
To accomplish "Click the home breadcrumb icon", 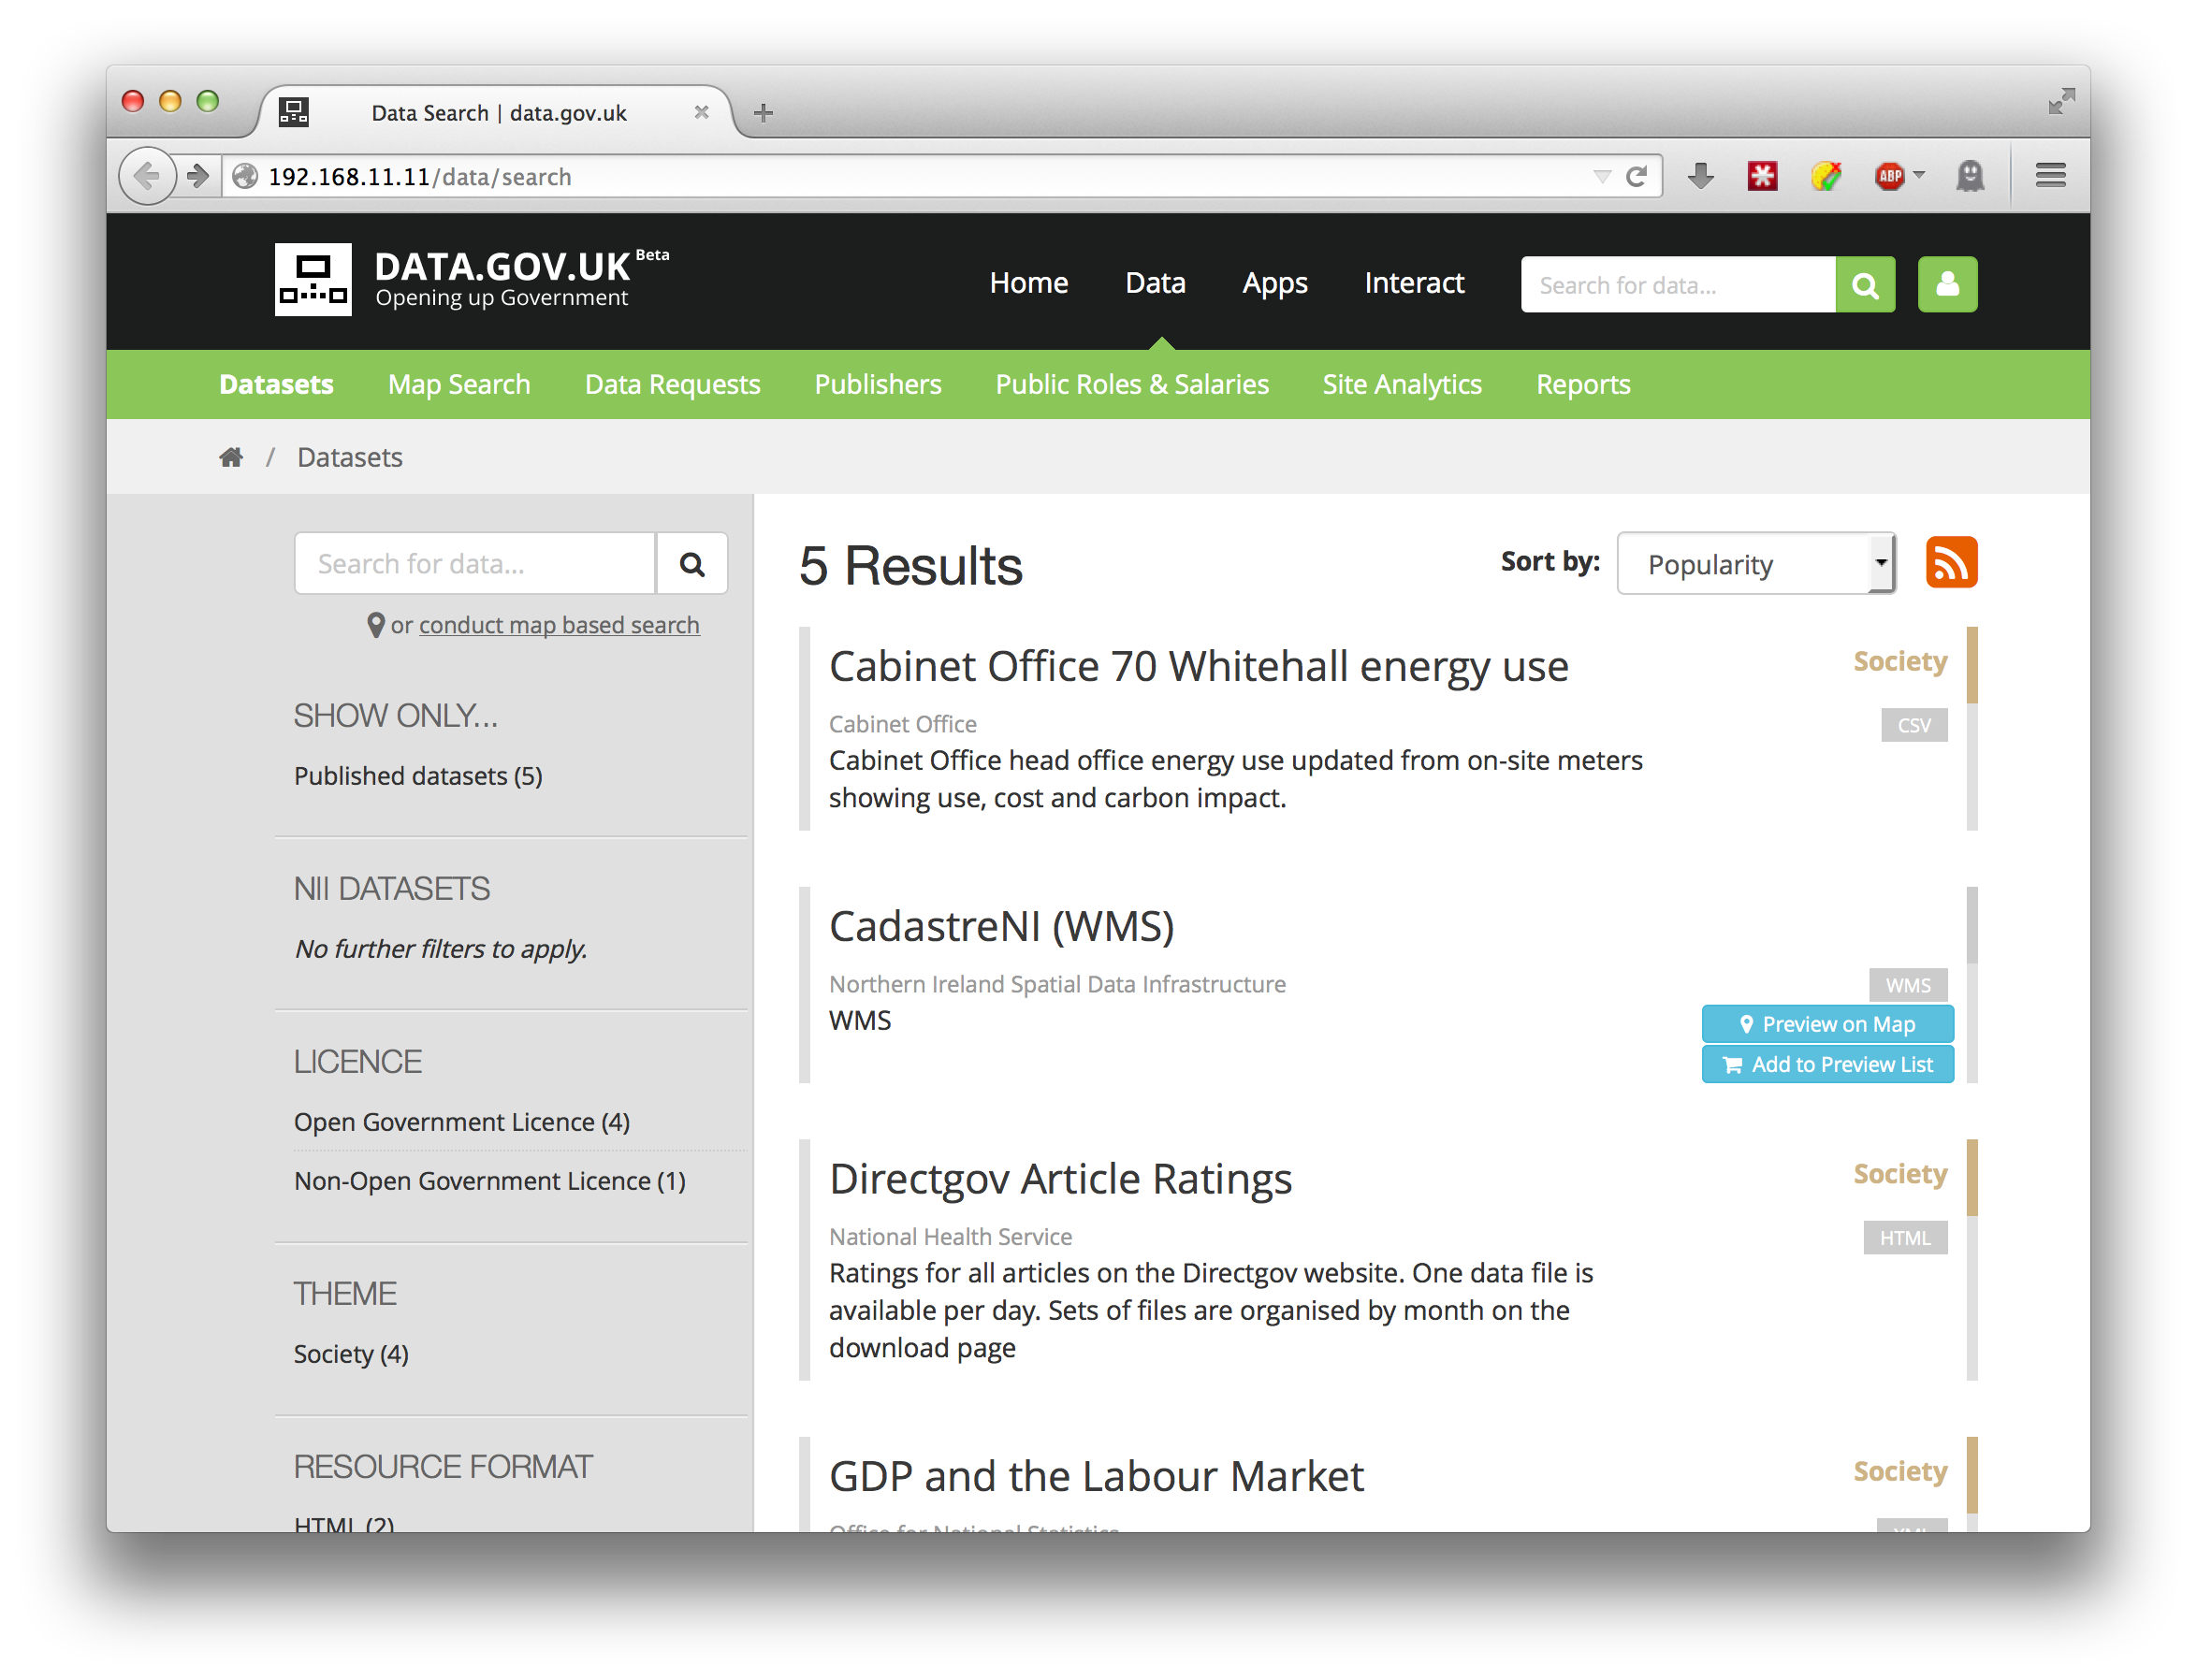I will pos(231,457).
